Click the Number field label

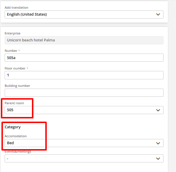(11, 51)
